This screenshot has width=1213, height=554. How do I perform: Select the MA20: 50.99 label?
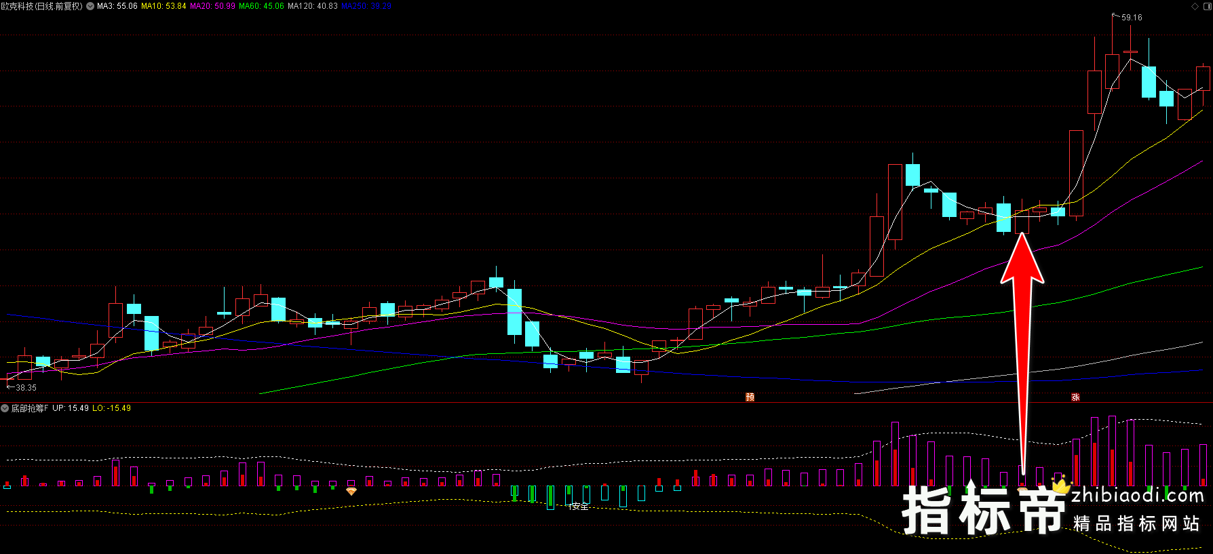click(x=212, y=6)
